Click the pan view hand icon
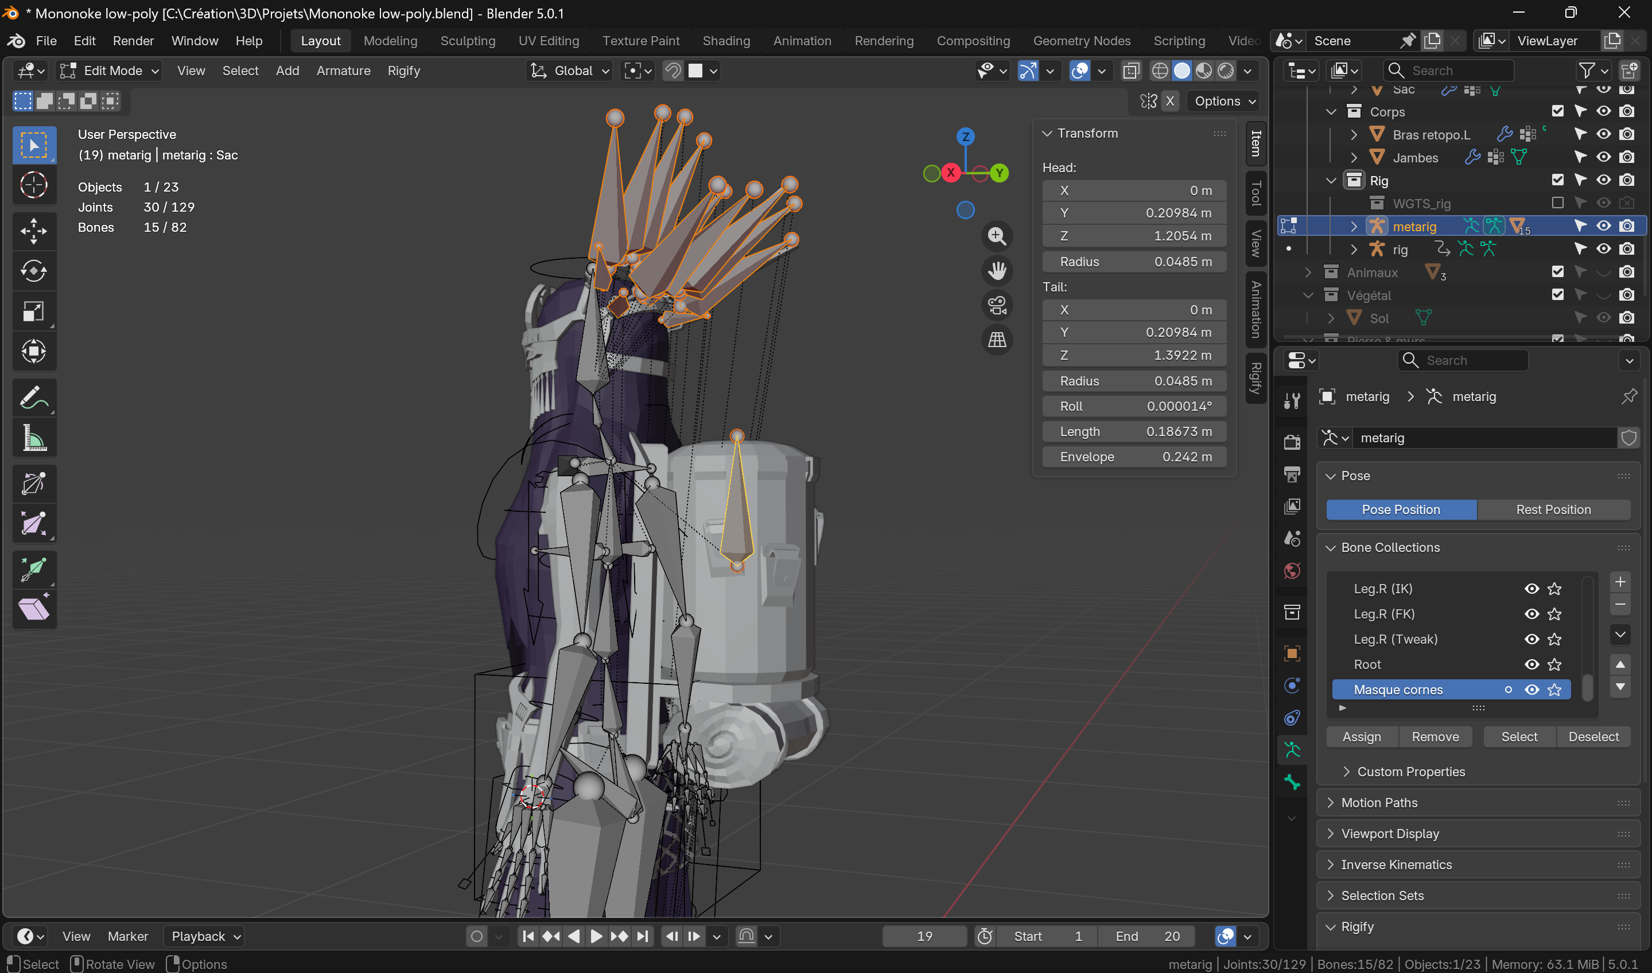Viewport: 1652px width, 973px height. click(x=997, y=271)
